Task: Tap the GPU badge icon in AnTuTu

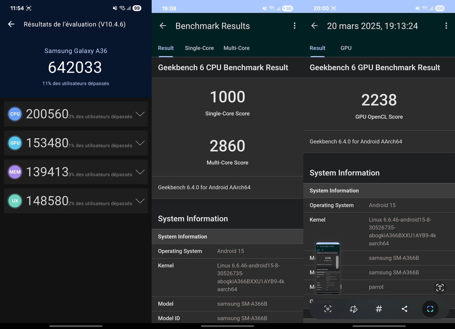Action: click(x=15, y=143)
